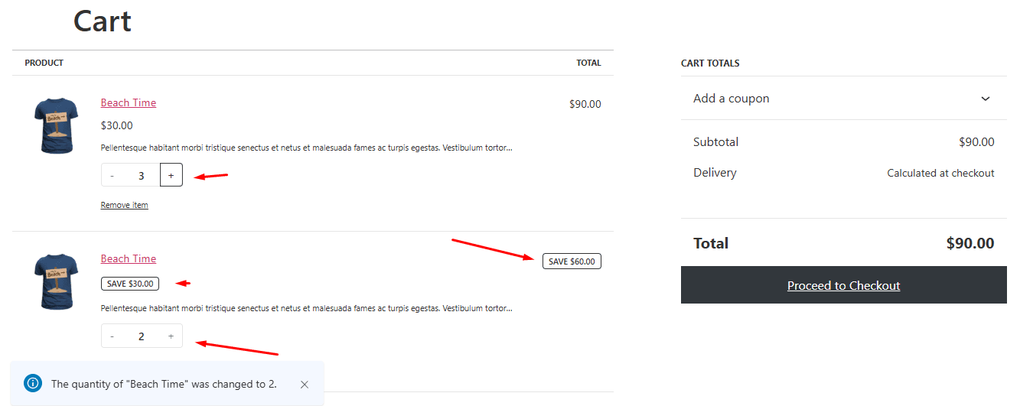Click the SAVE $60.00 badge
Screen dimensions: 1020x406
pyautogui.click(x=572, y=261)
